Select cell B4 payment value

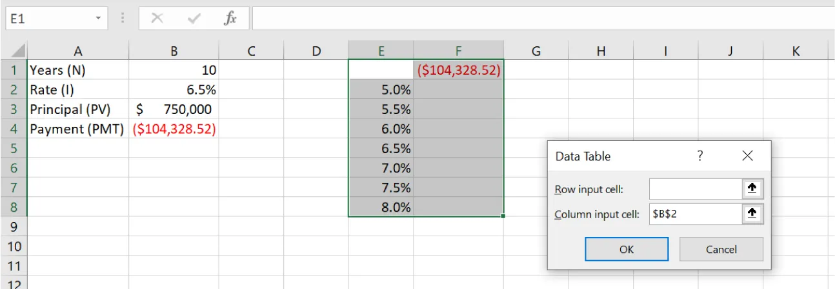coord(174,129)
